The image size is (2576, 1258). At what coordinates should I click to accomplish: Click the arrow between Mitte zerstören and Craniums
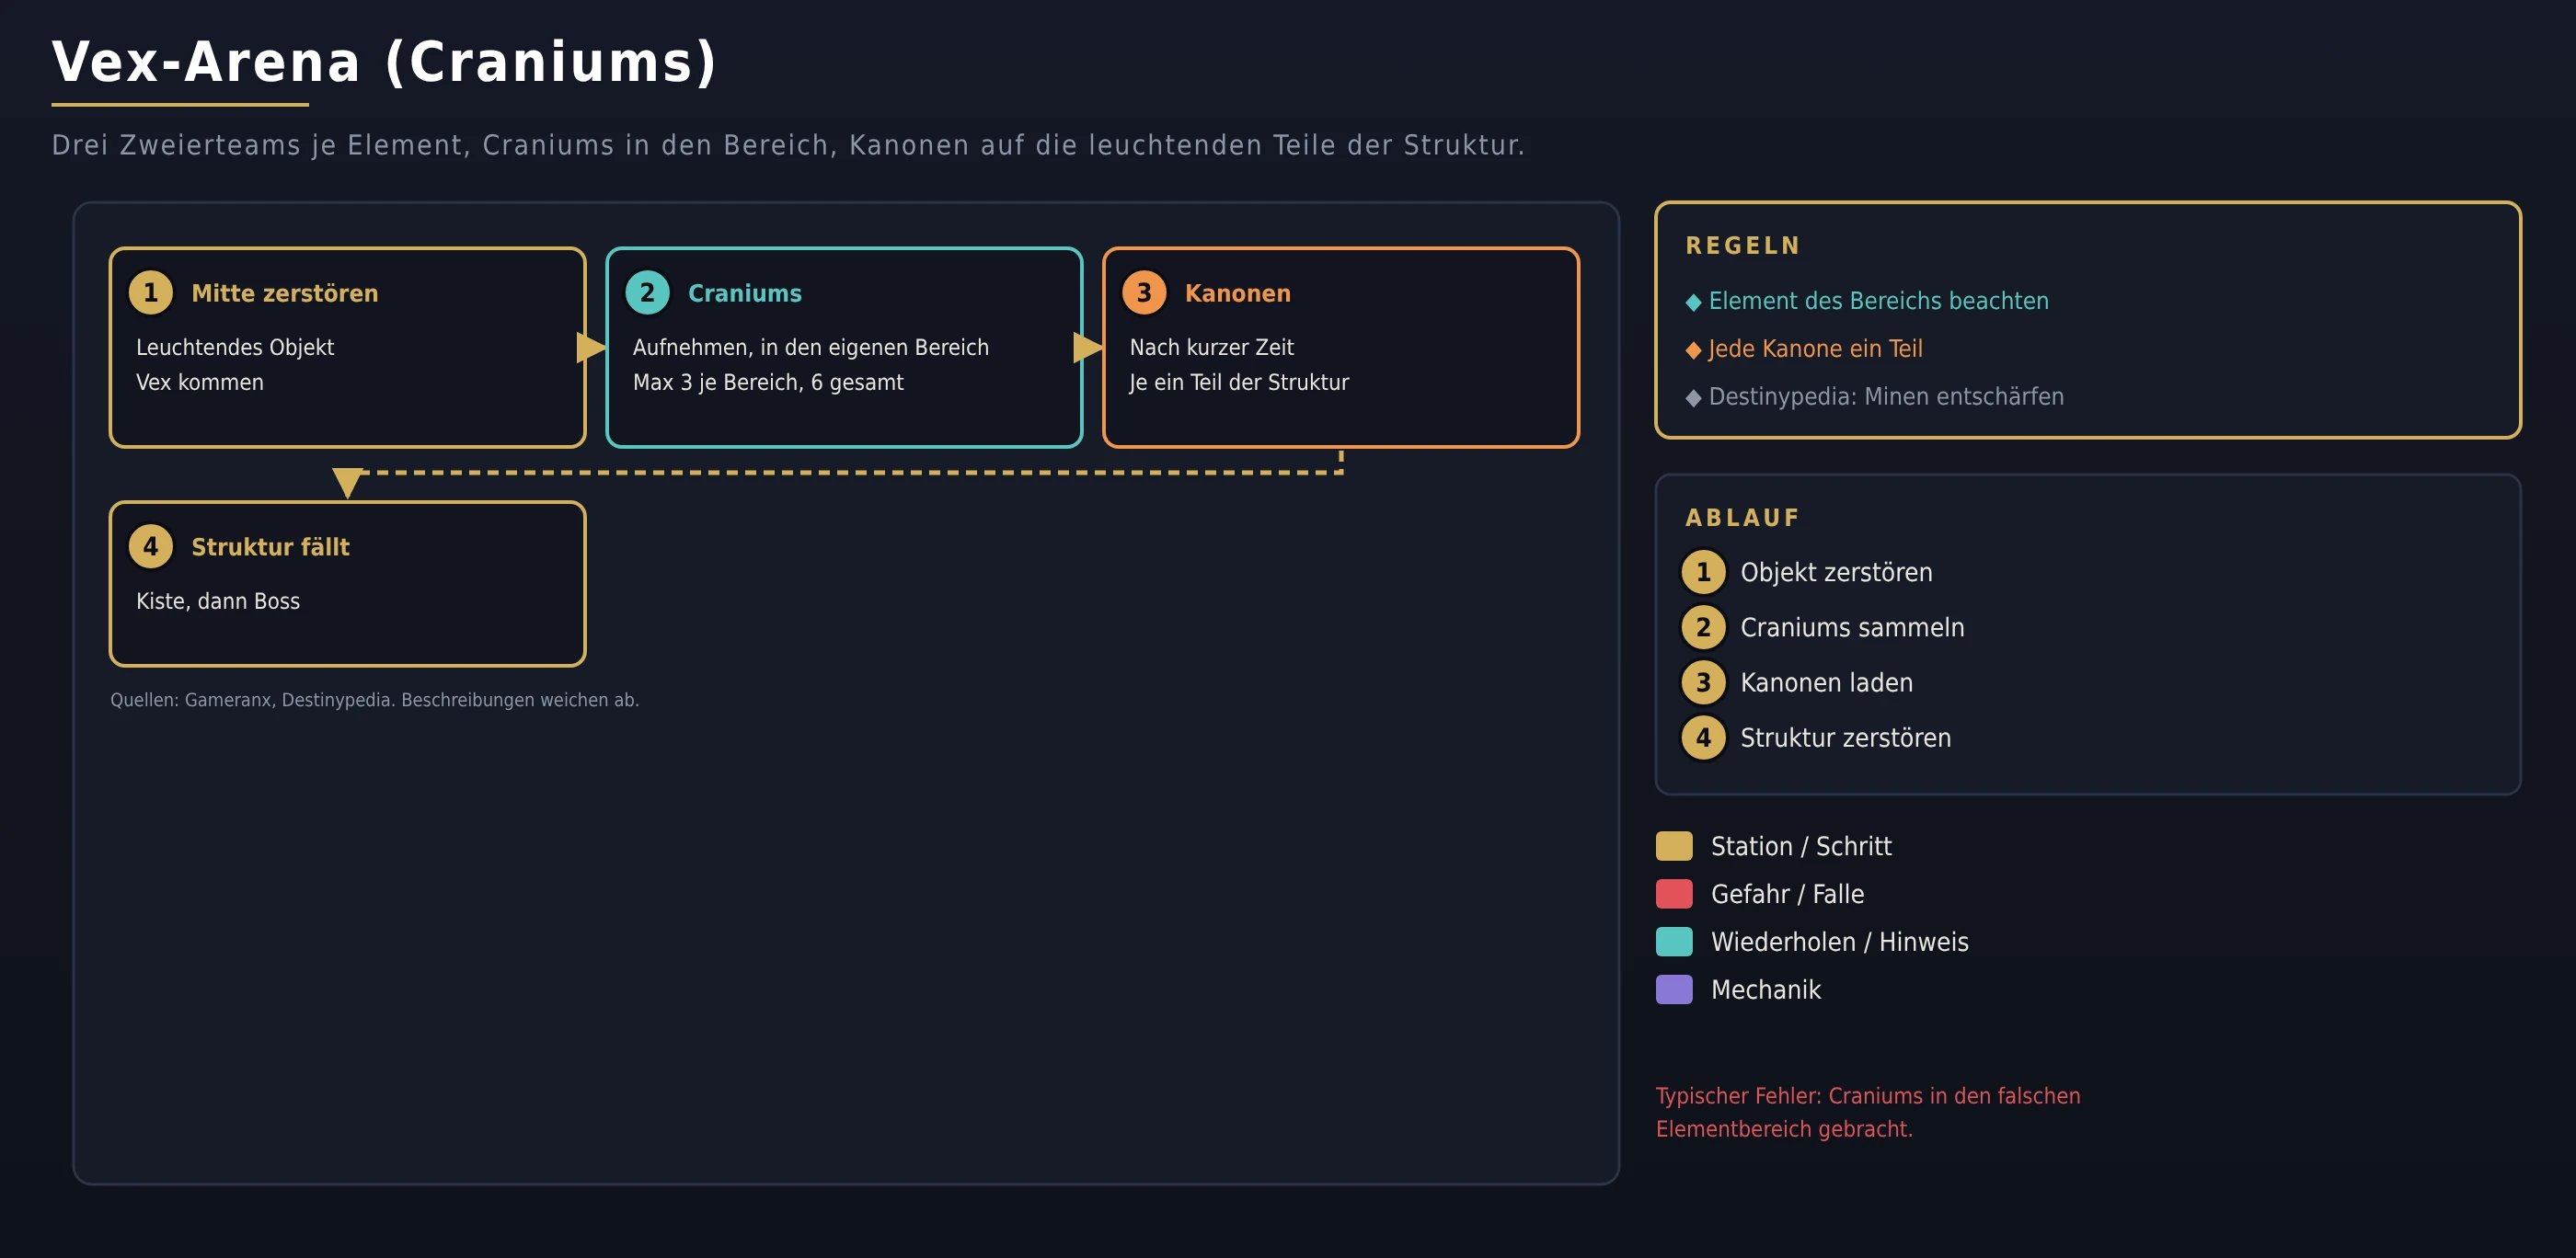click(591, 348)
